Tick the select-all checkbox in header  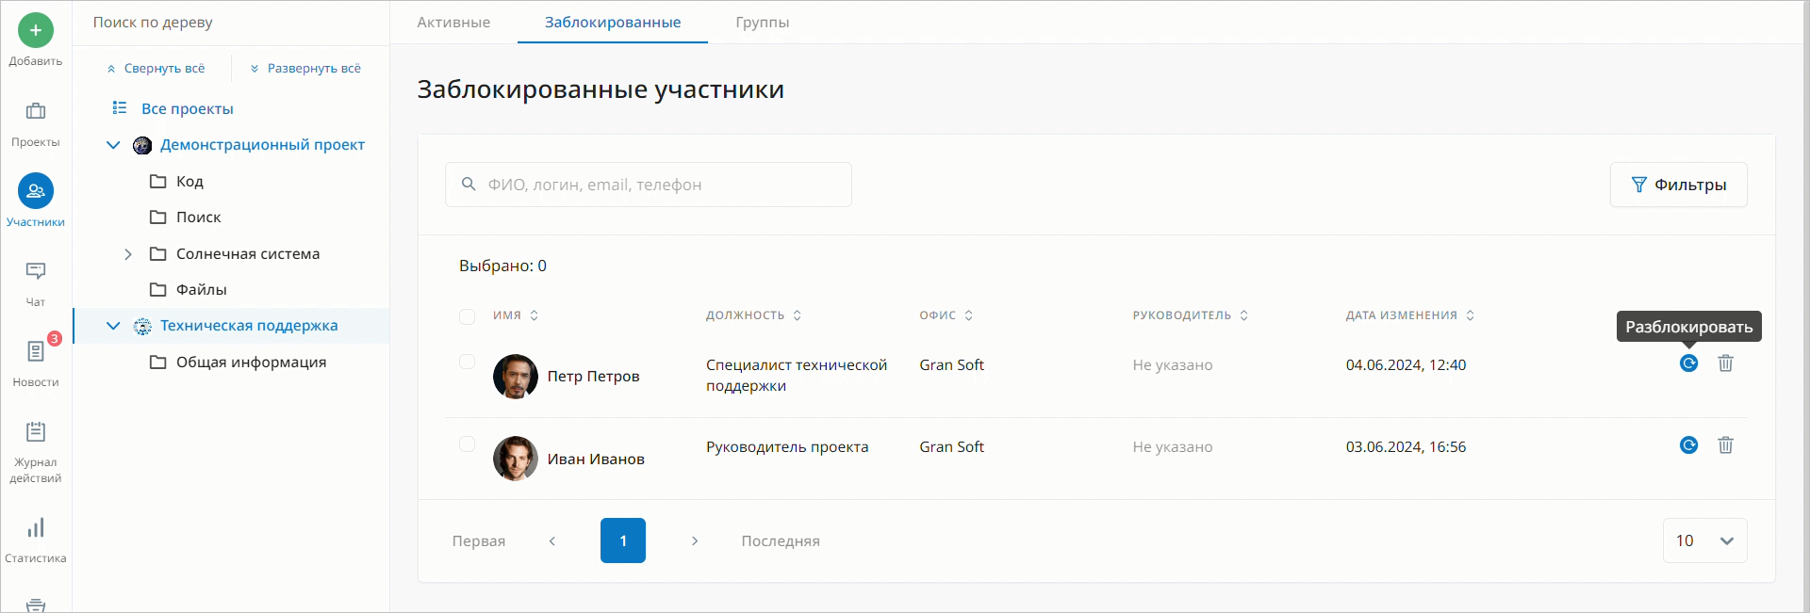467,316
